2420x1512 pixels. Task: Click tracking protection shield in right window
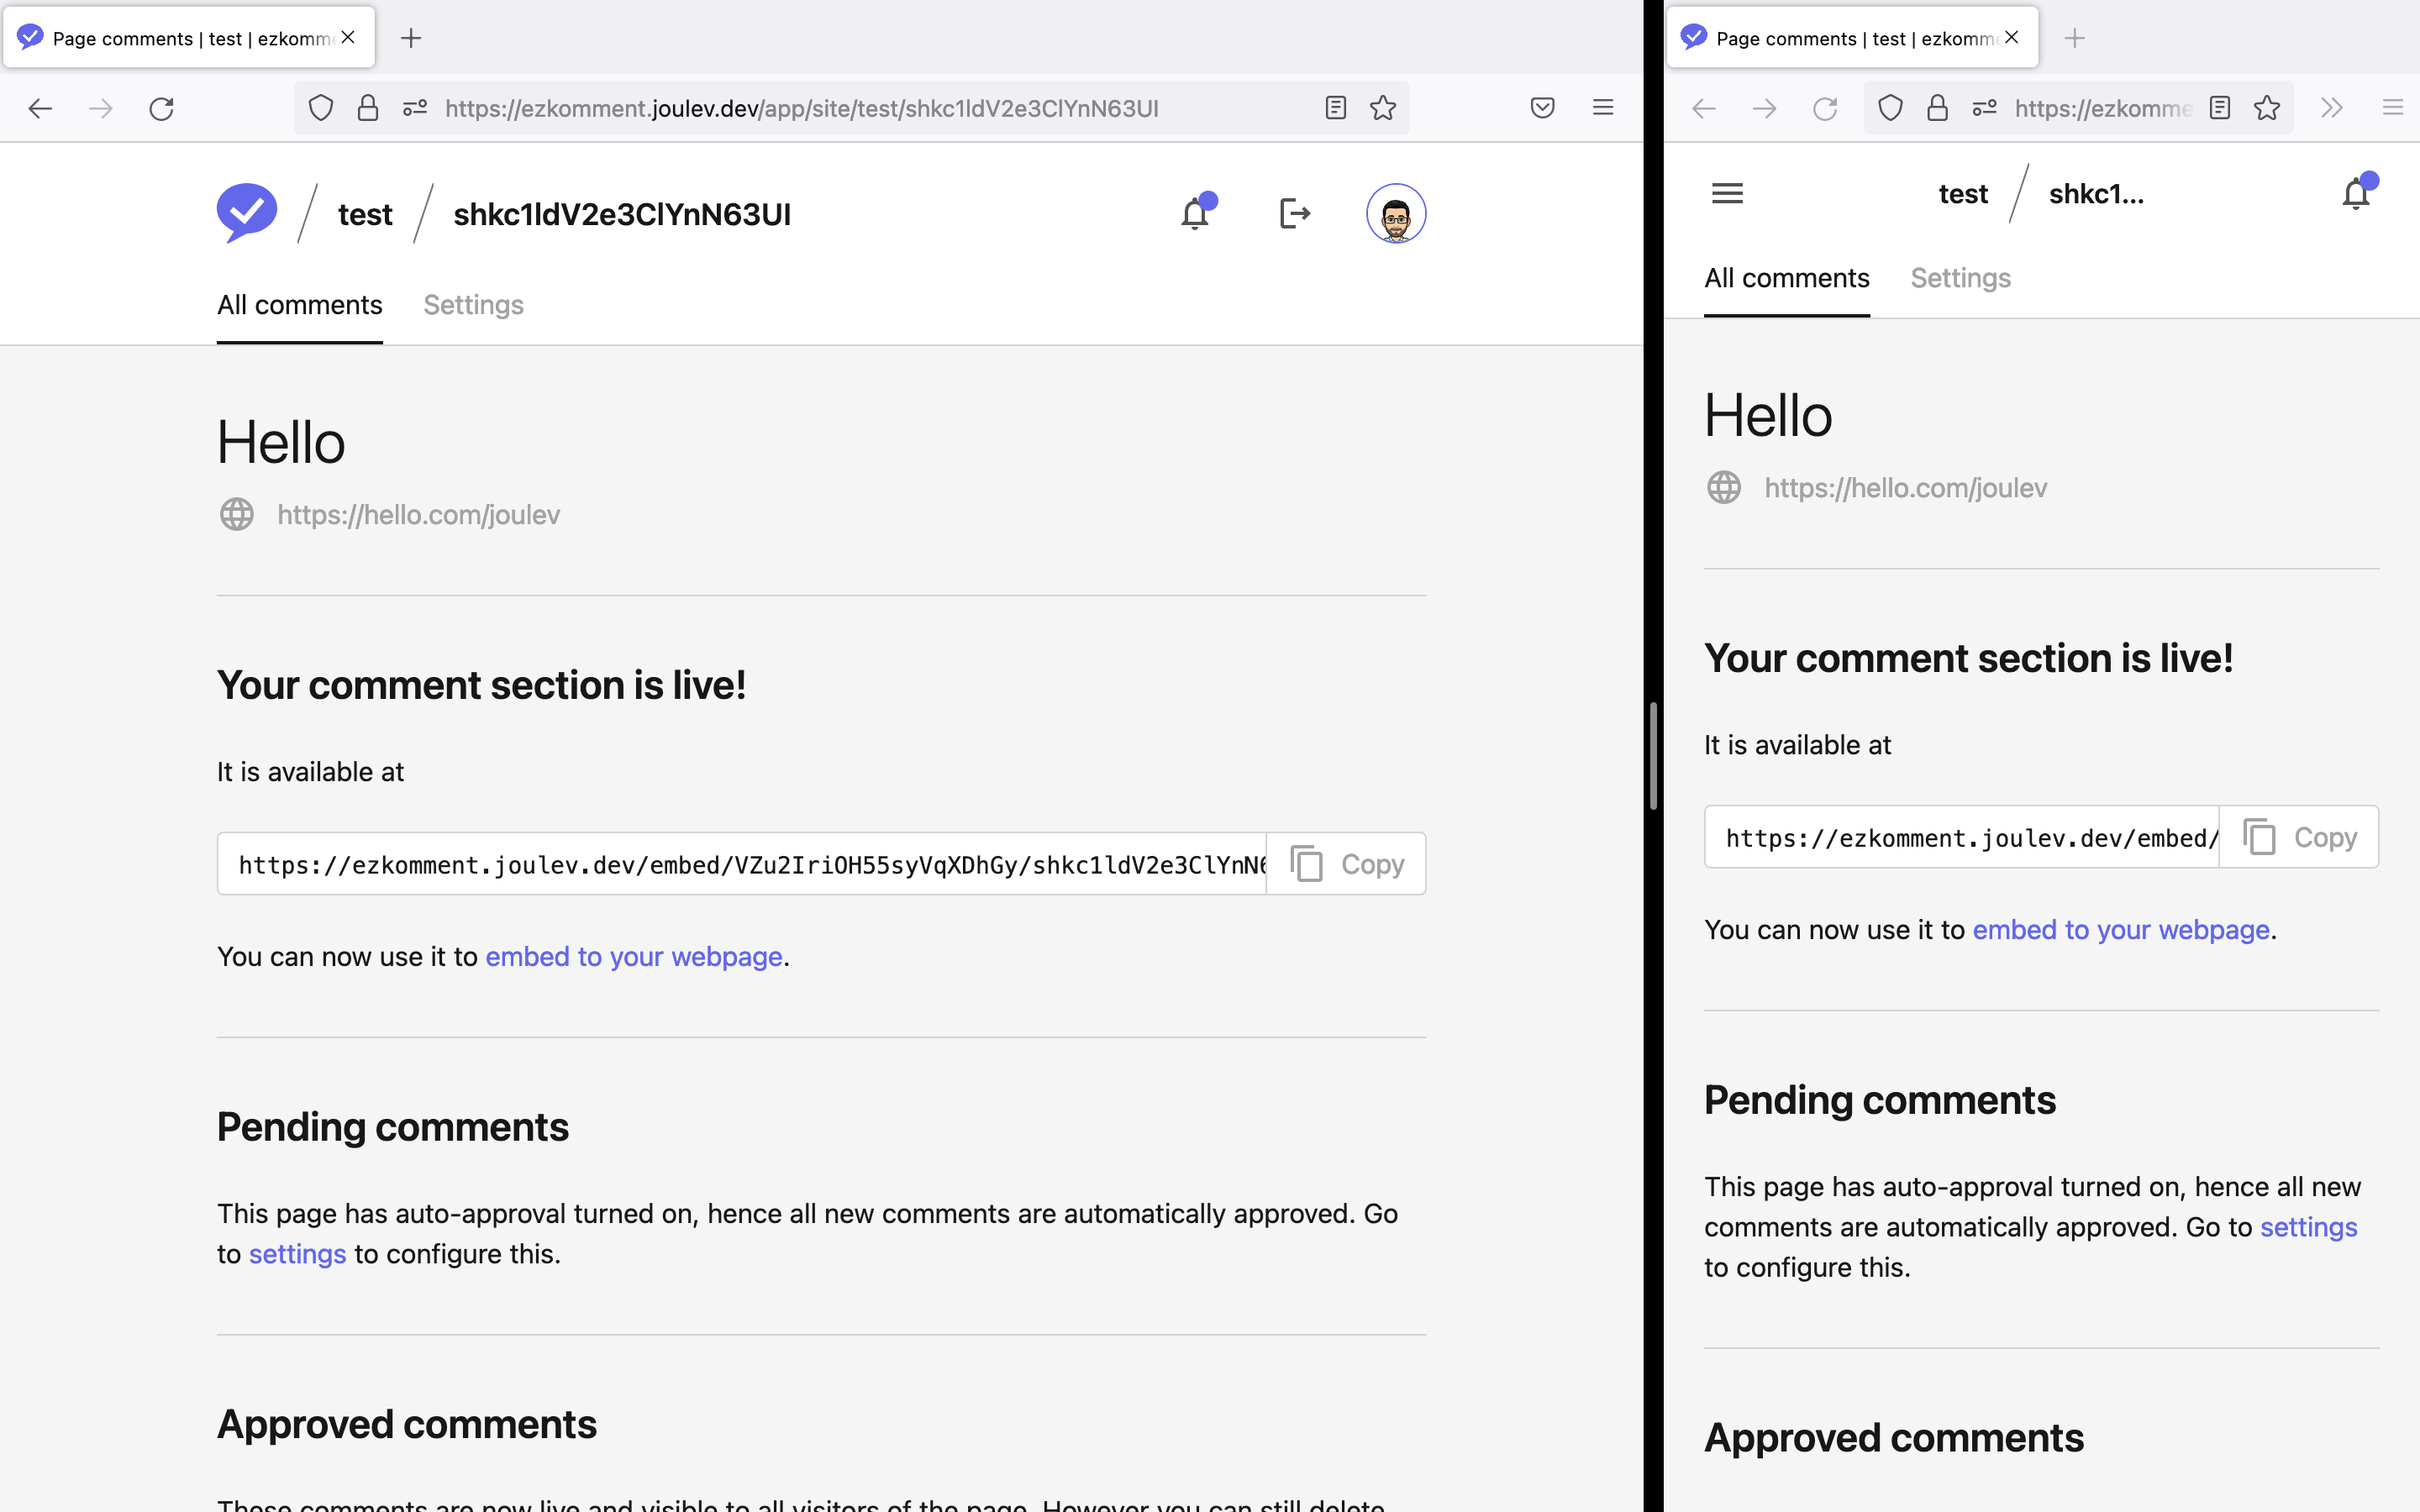[x=1890, y=108]
